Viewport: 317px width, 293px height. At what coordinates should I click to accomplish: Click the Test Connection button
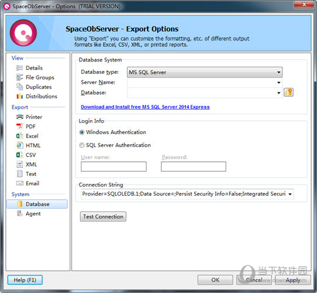coord(103,217)
